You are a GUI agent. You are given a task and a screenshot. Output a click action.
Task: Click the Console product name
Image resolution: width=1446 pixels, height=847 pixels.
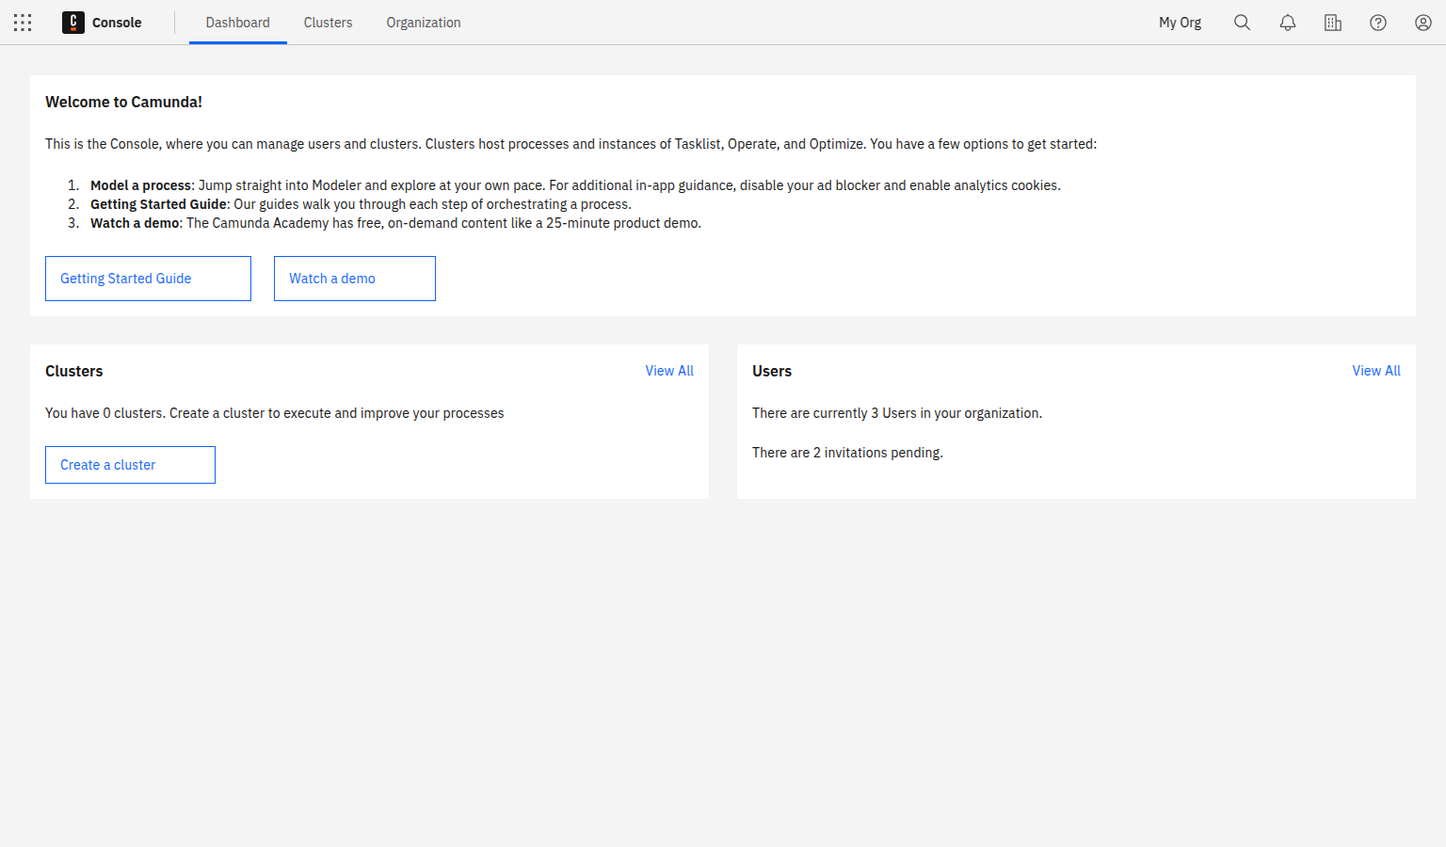click(117, 23)
